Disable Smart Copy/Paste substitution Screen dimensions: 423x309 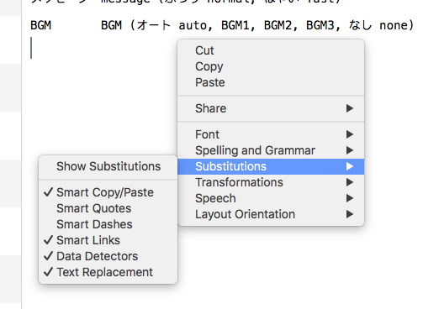click(108, 192)
